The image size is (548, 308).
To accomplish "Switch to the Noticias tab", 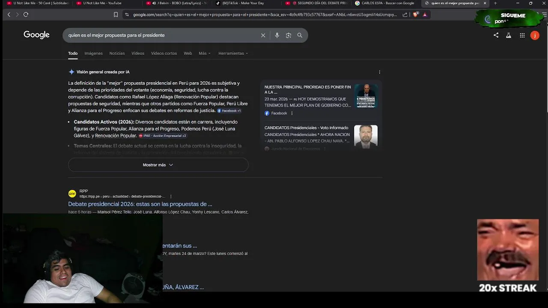I will [x=117, y=53].
